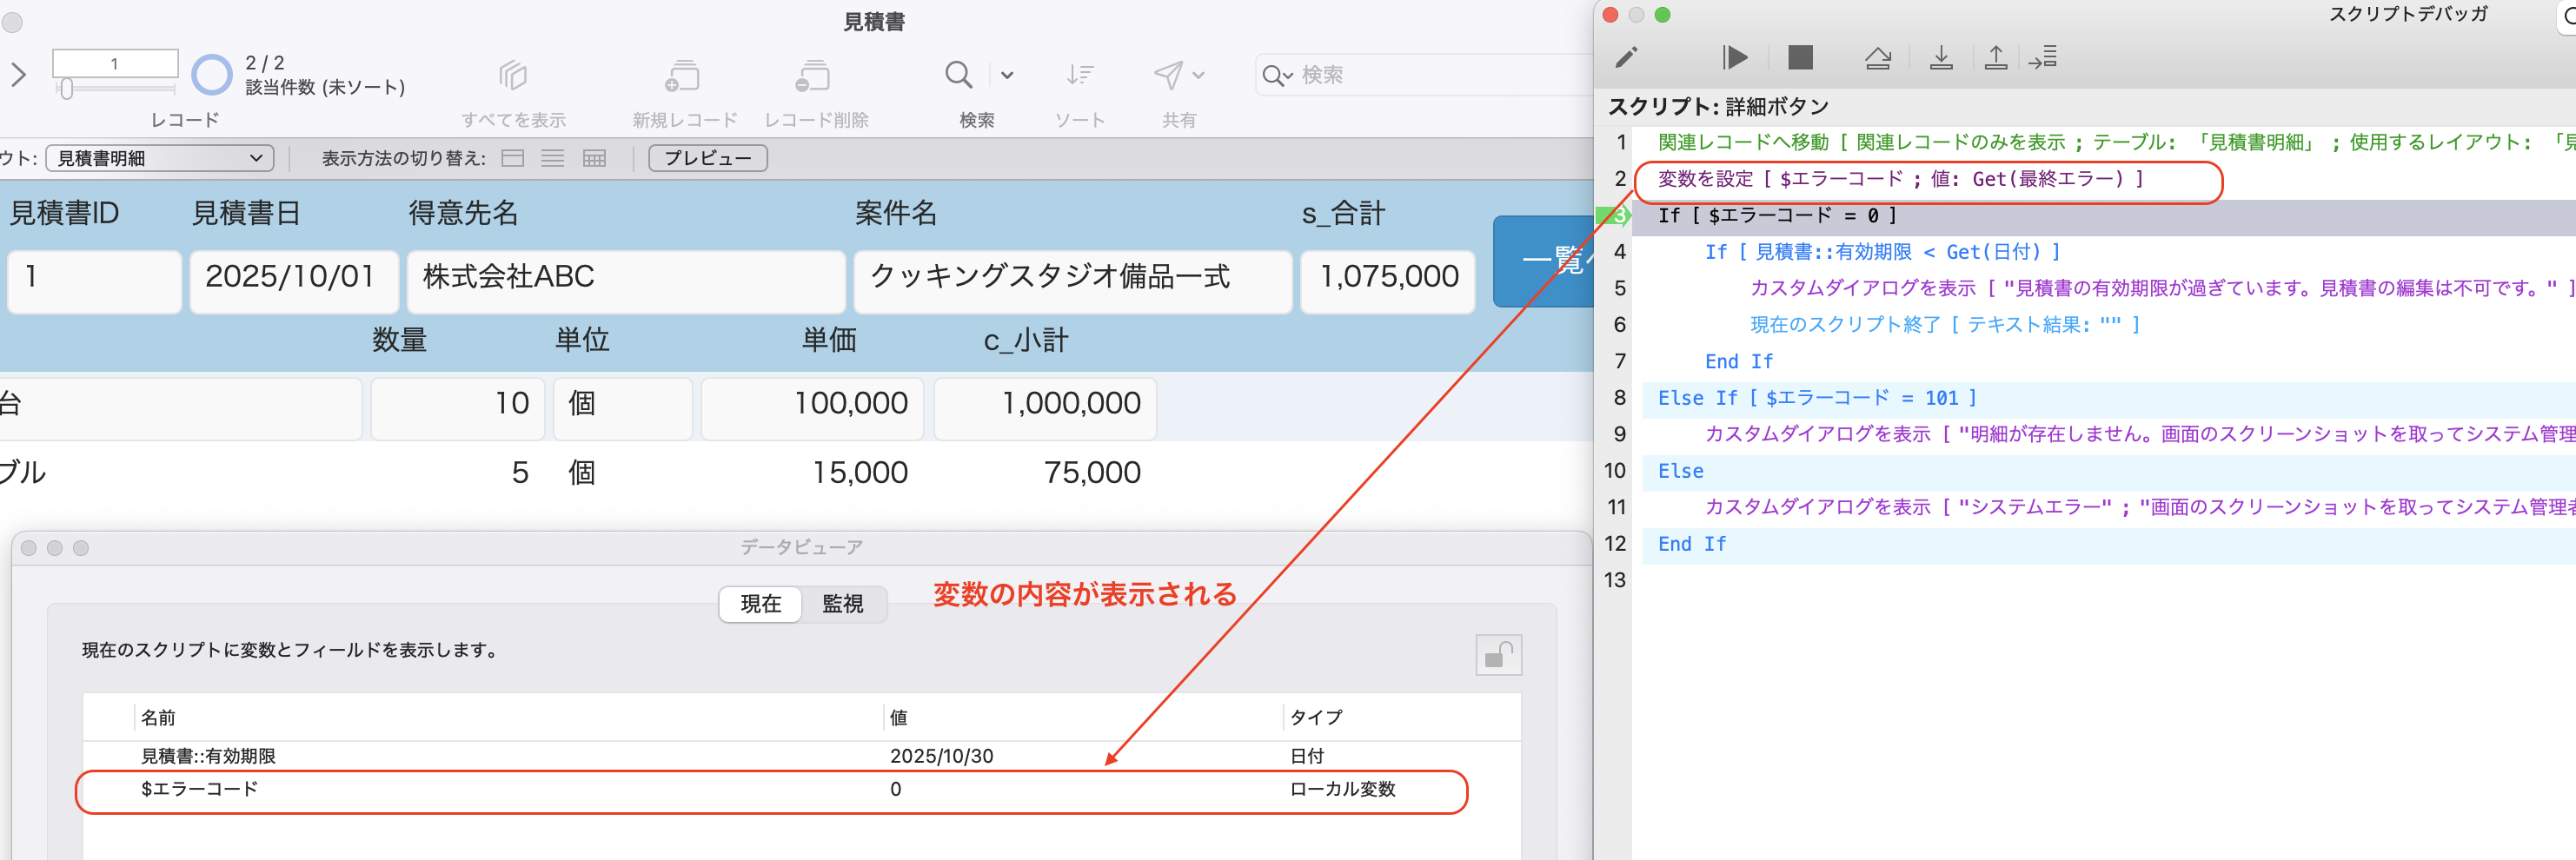
Task: Select the 現在 tab in data viewer
Action: (760, 604)
